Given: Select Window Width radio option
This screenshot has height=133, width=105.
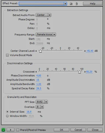Looking at the screenshot, I should tap(7, 116).
